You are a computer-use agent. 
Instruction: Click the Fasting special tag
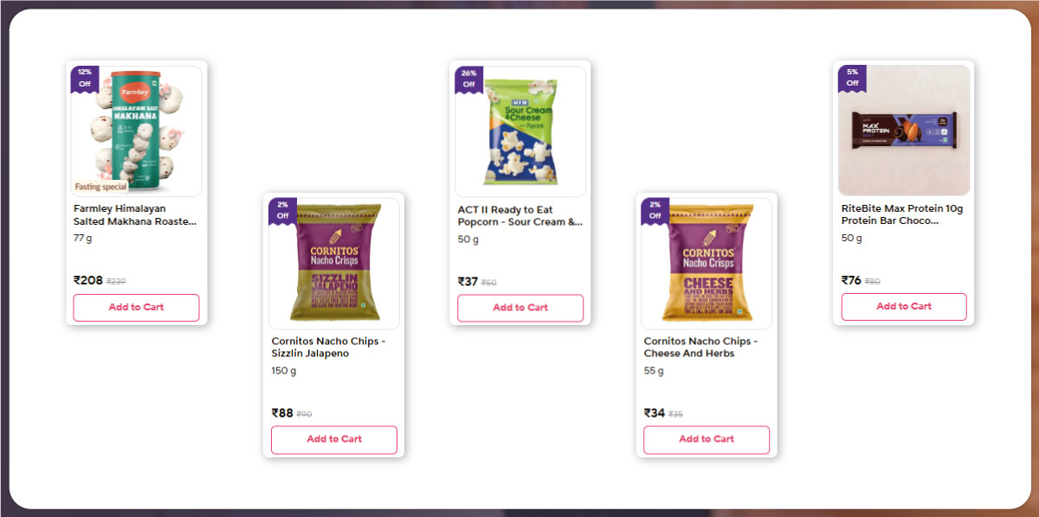coord(100,187)
